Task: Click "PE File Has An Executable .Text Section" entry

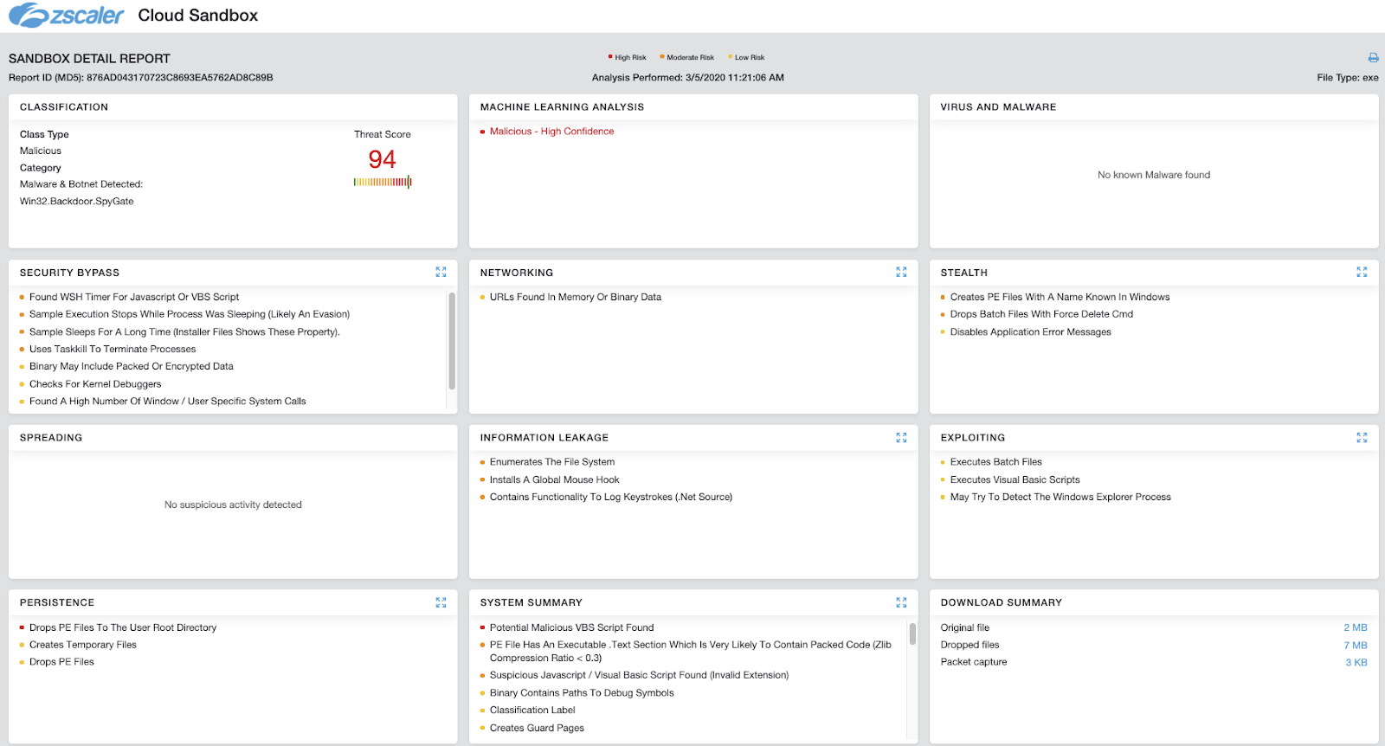Action: 691,651
